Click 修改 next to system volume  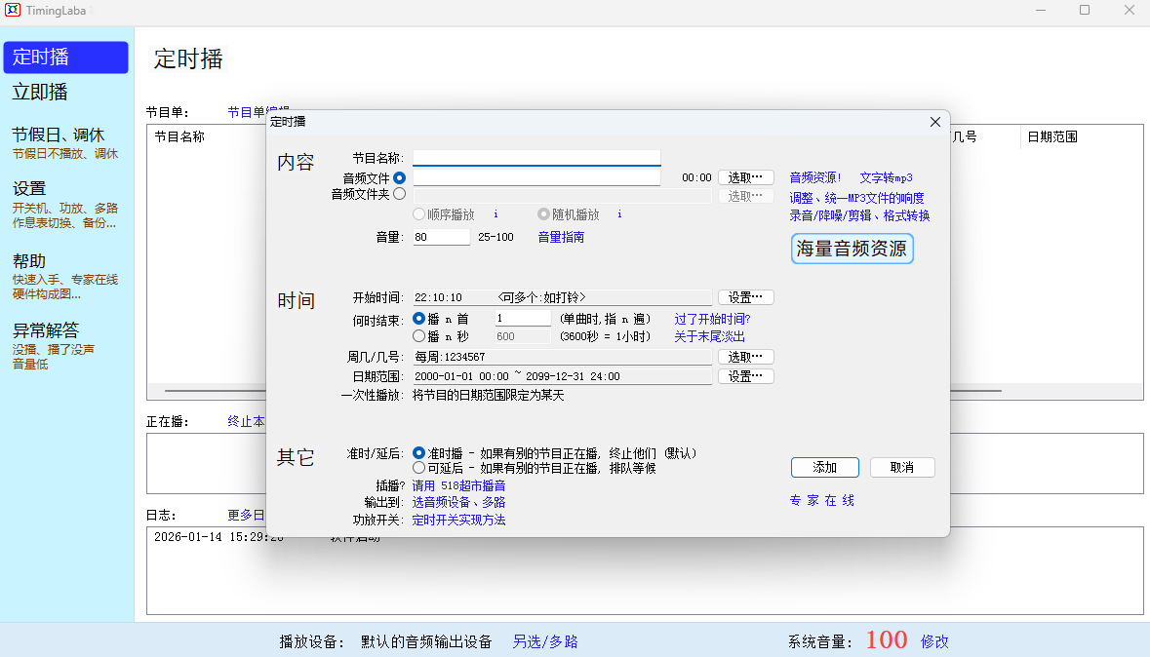pyautogui.click(x=934, y=641)
